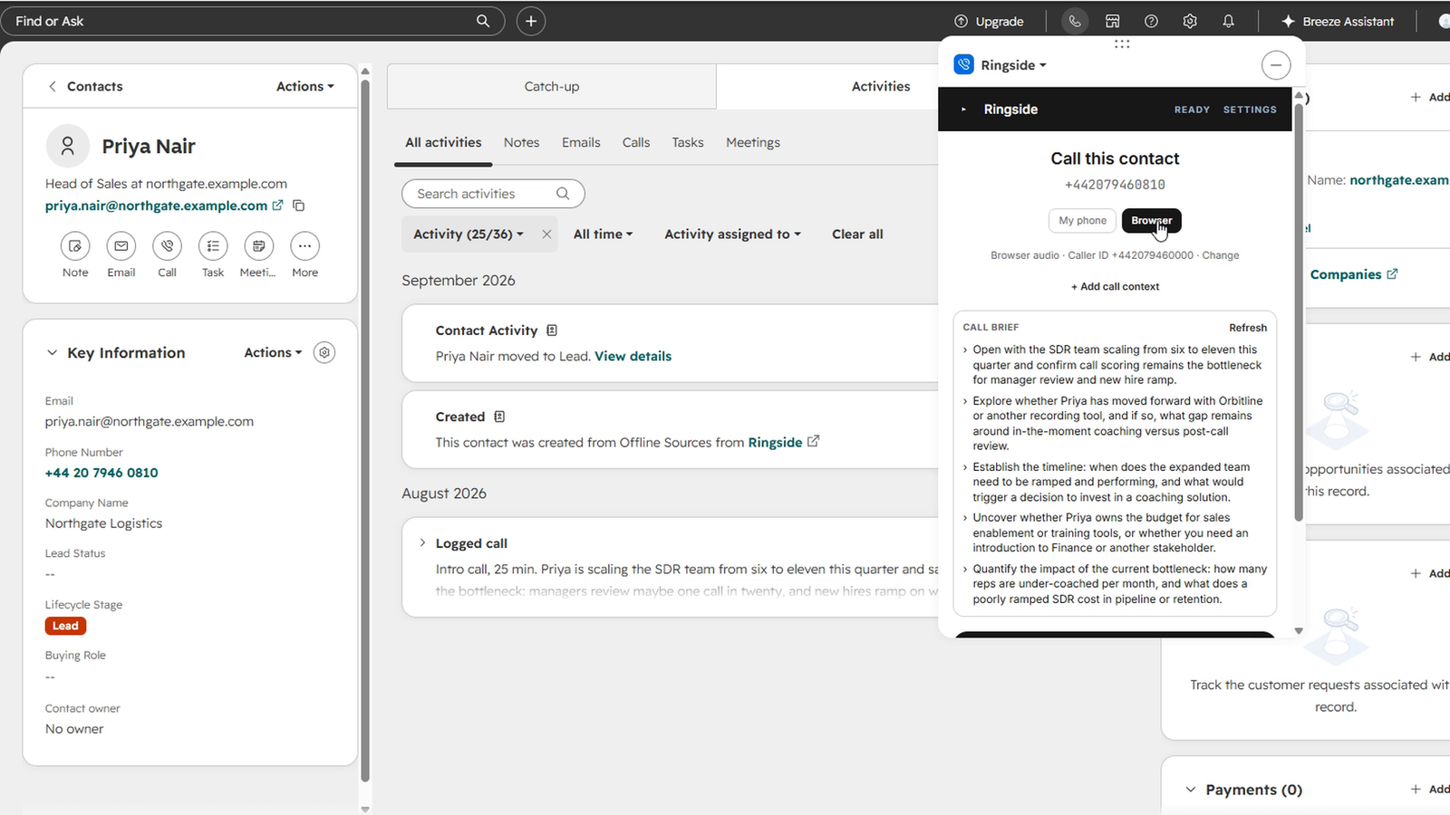The image size is (1450, 815).
Task: Collapse the Key Information section
Action: coord(52,352)
